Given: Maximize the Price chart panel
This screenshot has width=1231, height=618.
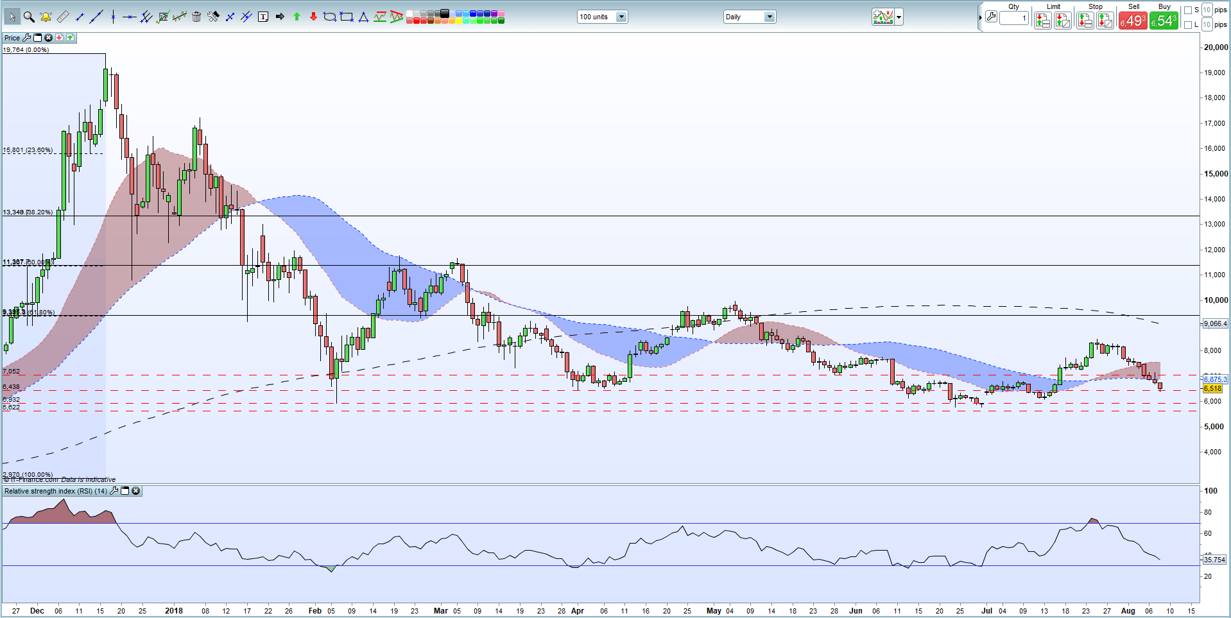Looking at the screenshot, I should (37, 38).
